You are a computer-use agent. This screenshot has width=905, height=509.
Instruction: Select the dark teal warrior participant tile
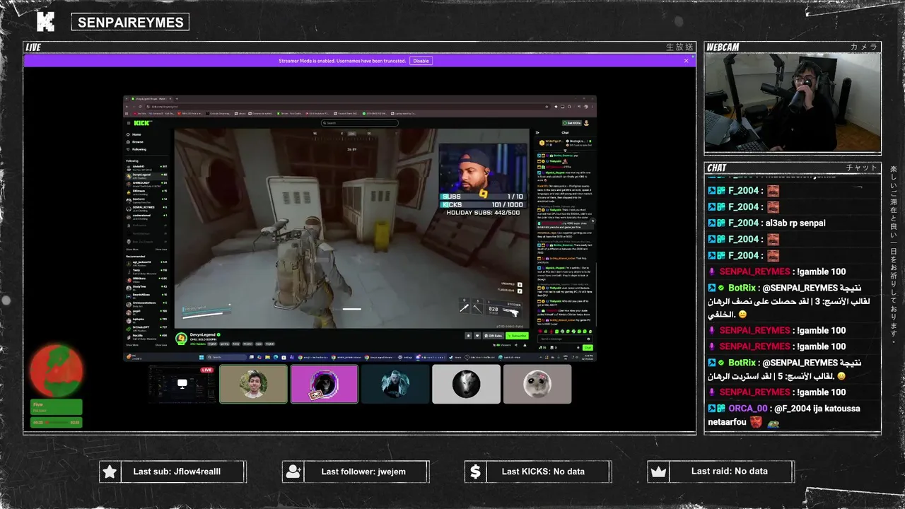pos(395,384)
